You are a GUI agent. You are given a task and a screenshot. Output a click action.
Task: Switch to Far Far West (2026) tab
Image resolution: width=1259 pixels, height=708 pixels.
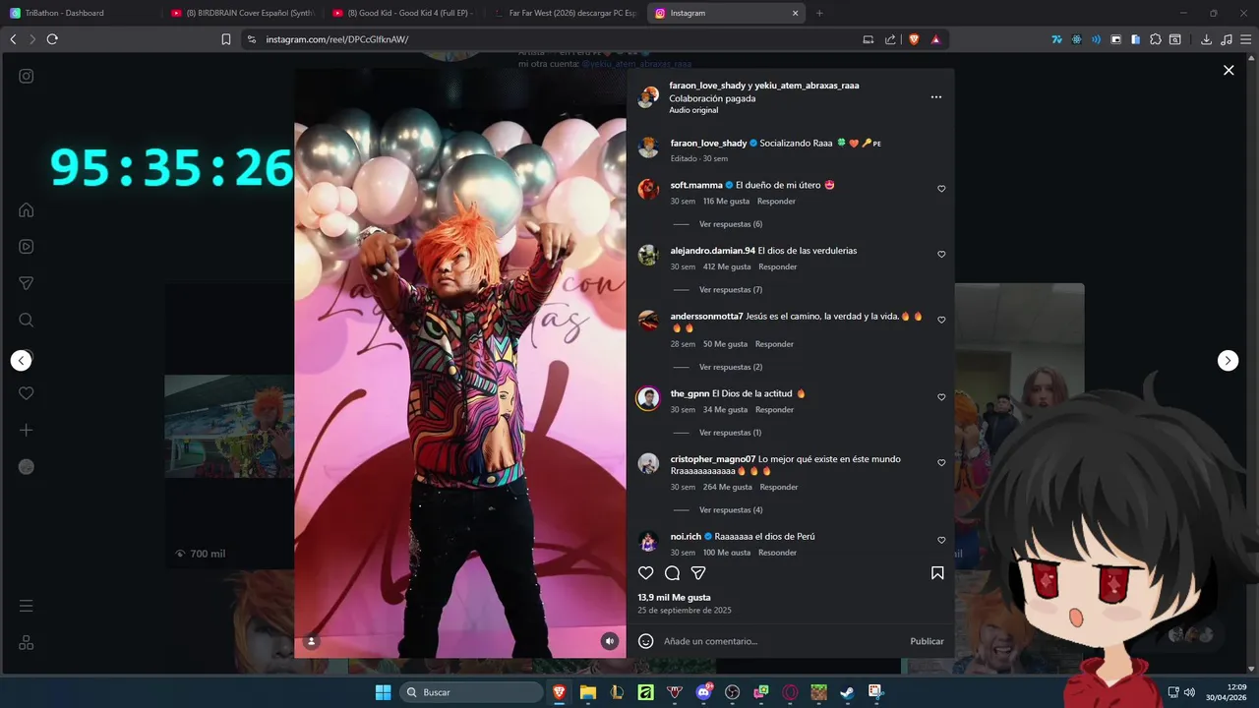tap(565, 13)
